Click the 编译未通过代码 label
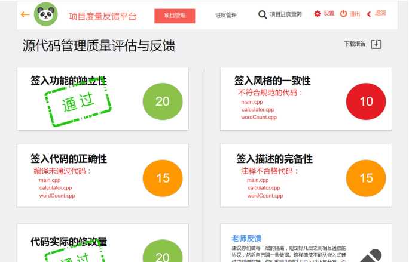This screenshot has height=262, width=409. click(62, 171)
